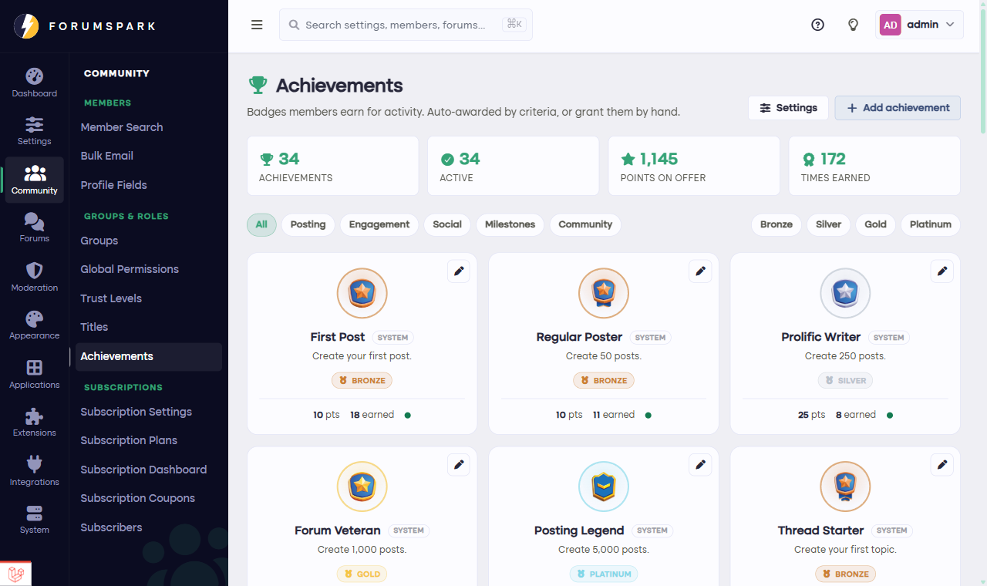
Task: Edit the Forum Veteran achievement
Action: (x=459, y=465)
